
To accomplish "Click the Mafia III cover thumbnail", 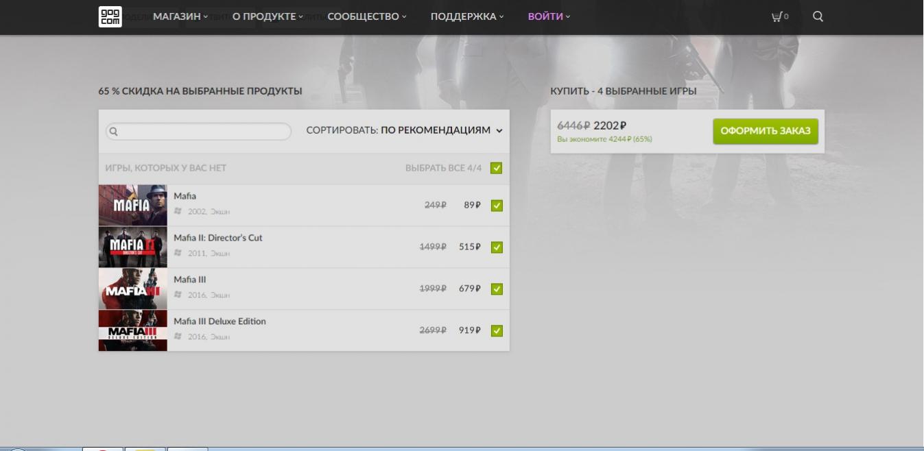I will [133, 289].
